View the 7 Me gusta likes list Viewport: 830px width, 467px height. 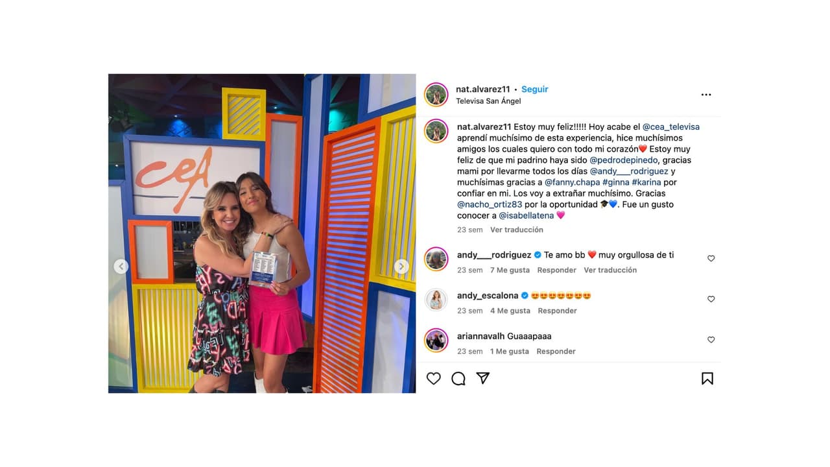pos(510,270)
